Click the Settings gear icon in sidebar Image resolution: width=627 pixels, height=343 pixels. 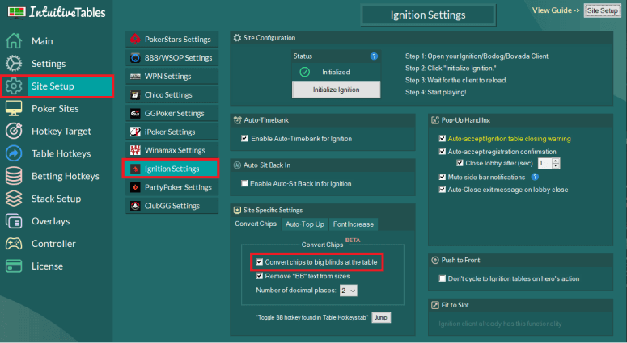[14, 64]
